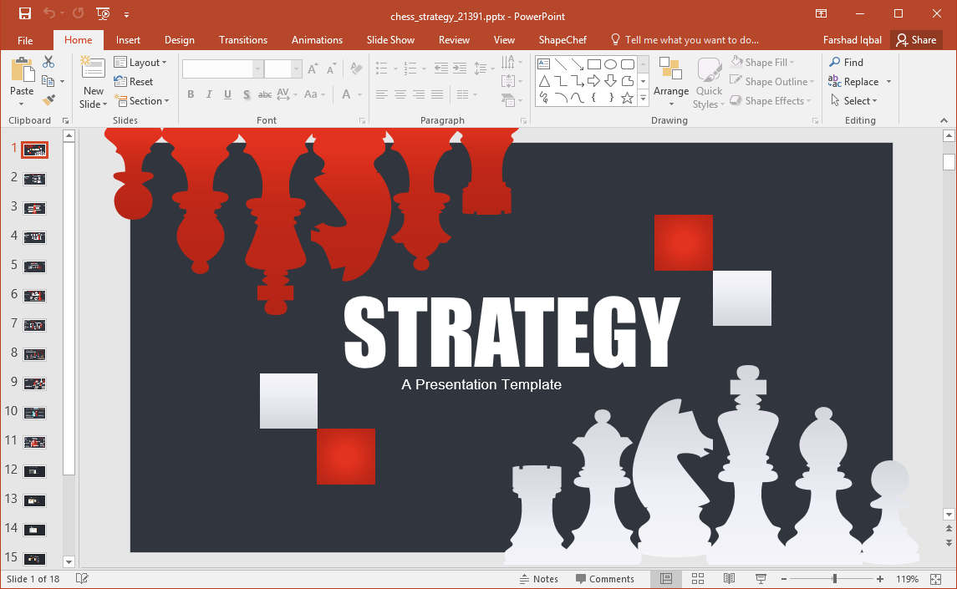This screenshot has width=957, height=589.
Task: Toggle italic formatting
Action: tap(209, 94)
